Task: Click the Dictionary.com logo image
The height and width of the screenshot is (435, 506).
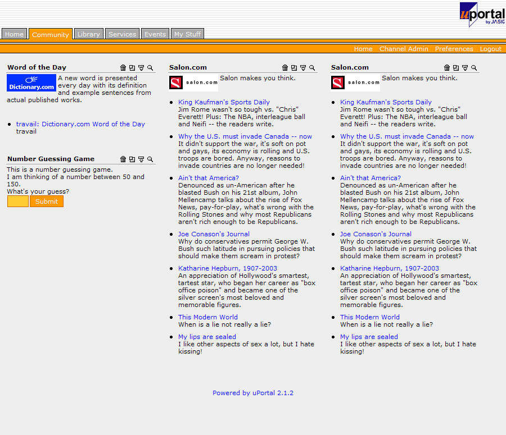Action: coord(31,83)
